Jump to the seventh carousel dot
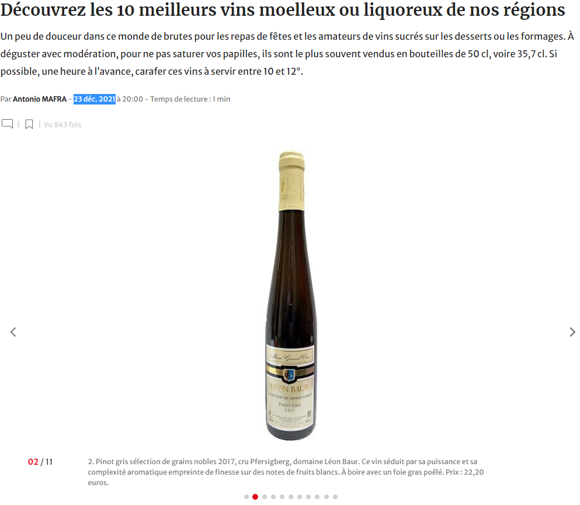The width and height of the screenshot is (580, 505). (x=300, y=497)
